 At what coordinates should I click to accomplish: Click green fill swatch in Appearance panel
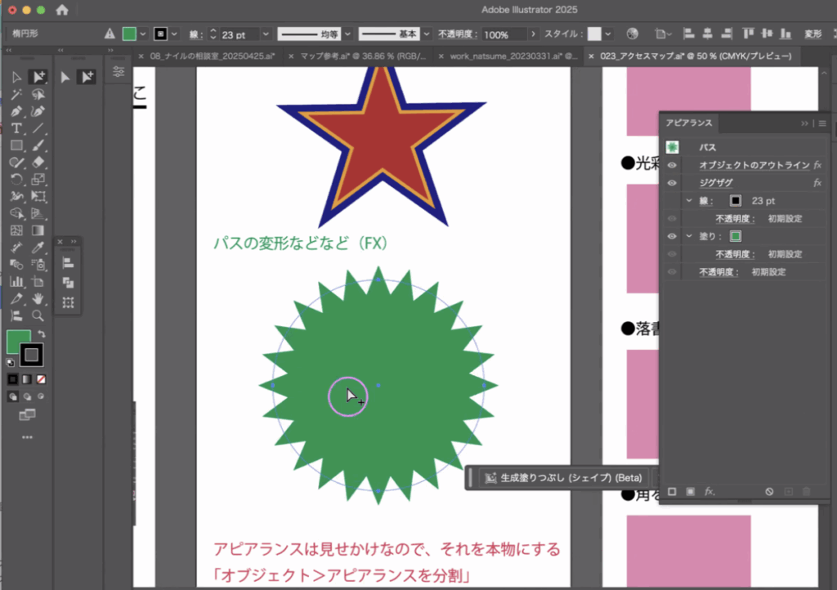point(735,236)
